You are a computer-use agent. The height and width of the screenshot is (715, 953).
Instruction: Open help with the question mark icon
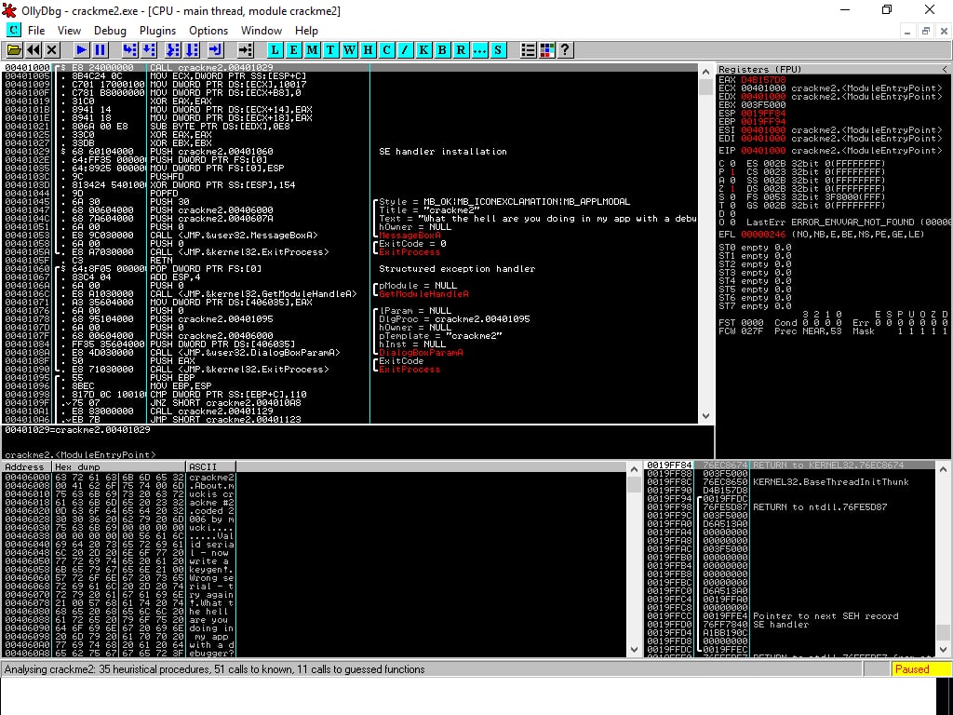click(565, 50)
